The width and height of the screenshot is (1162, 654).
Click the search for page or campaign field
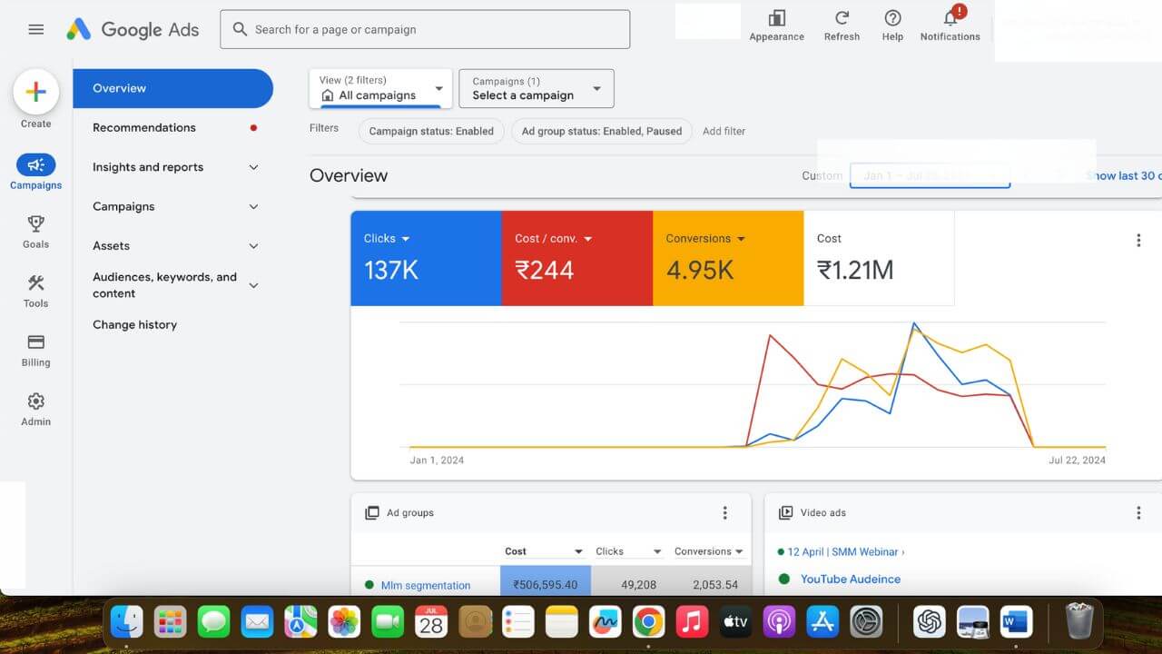coord(425,29)
